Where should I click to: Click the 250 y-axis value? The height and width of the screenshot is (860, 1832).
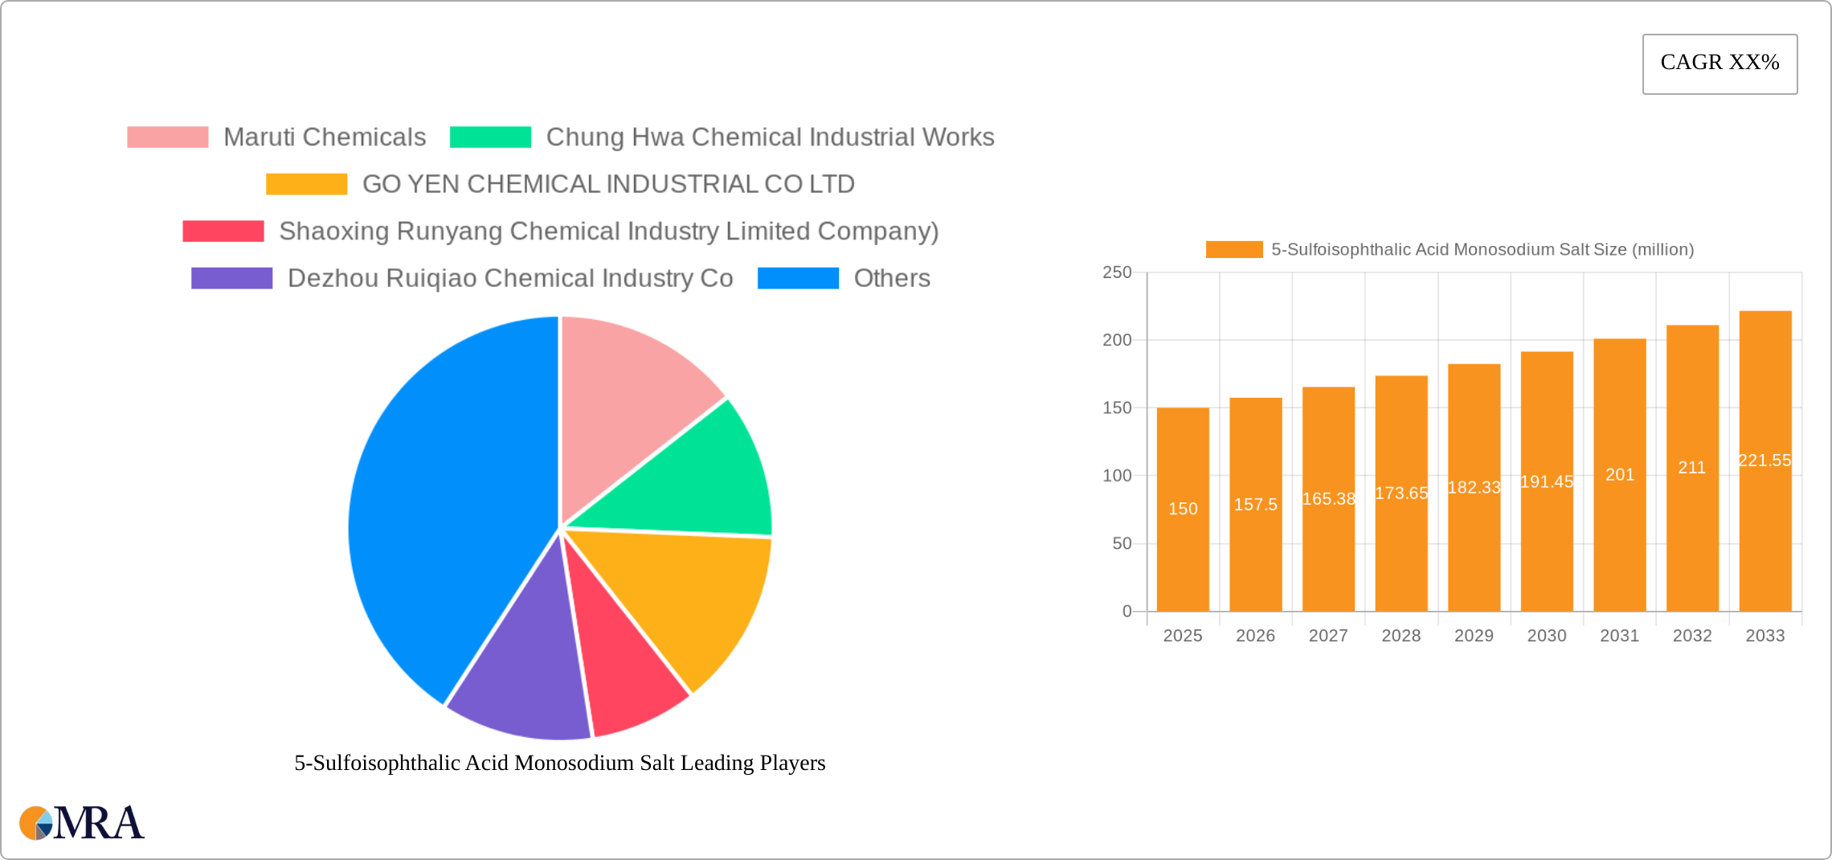[1117, 272]
